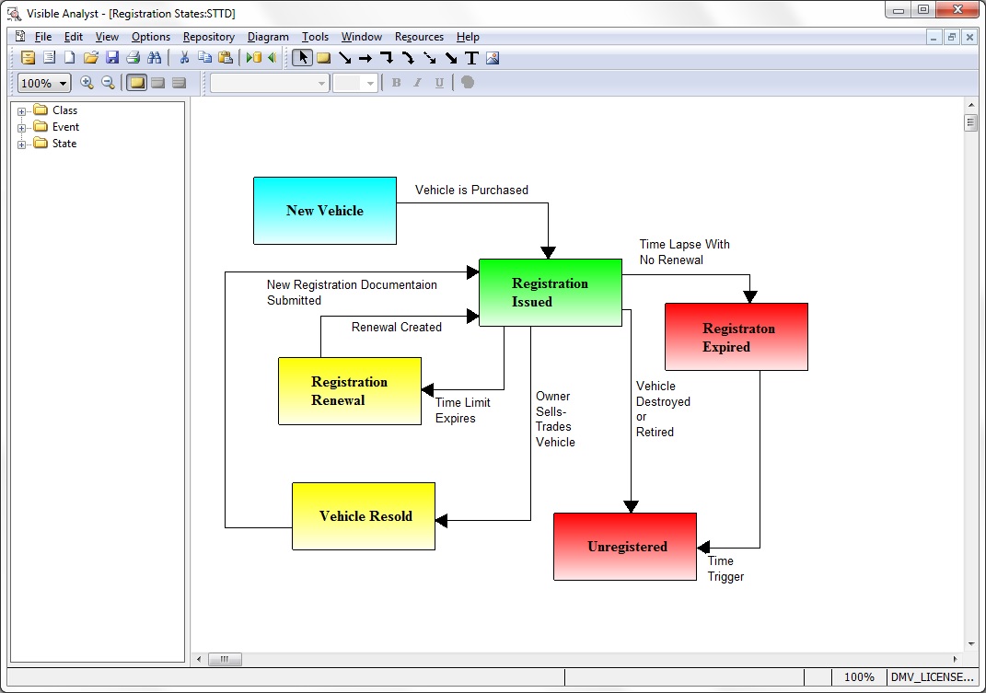Open the Diagram menu
Screen dimensions: 986x693
268,37
